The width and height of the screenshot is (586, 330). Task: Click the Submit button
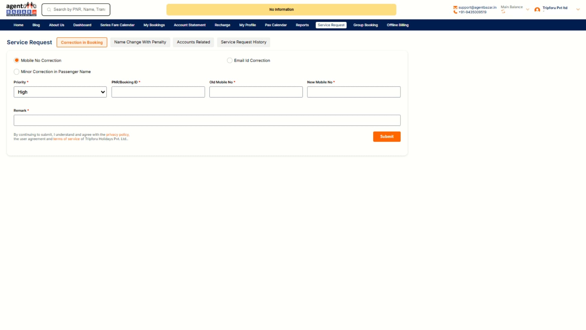click(x=387, y=137)
